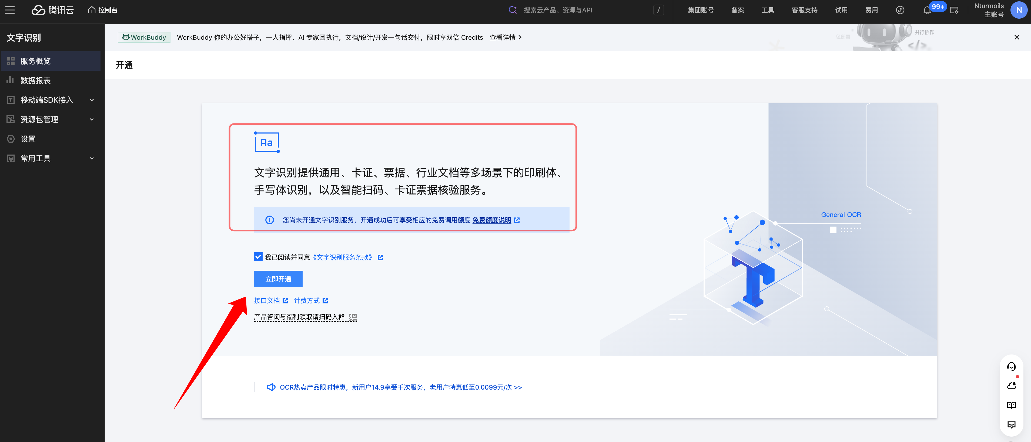Open the feedback message floating icon

pos(1011,424)
